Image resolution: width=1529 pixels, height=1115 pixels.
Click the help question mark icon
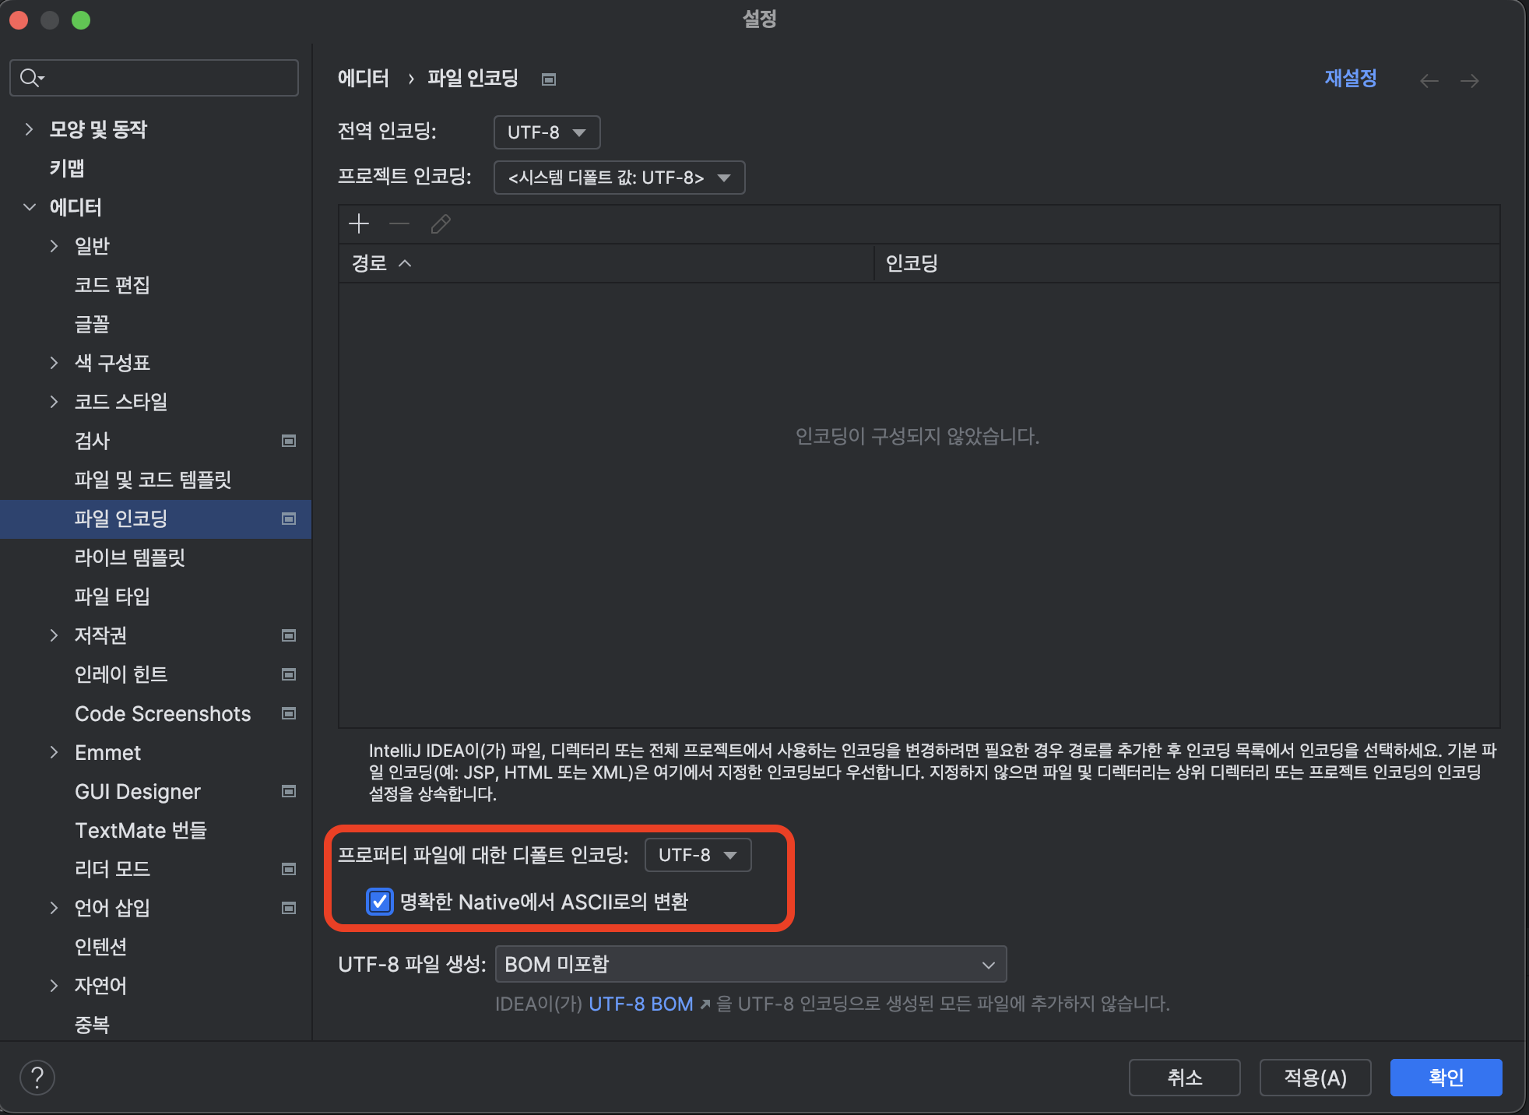(x=37, y=1078)
